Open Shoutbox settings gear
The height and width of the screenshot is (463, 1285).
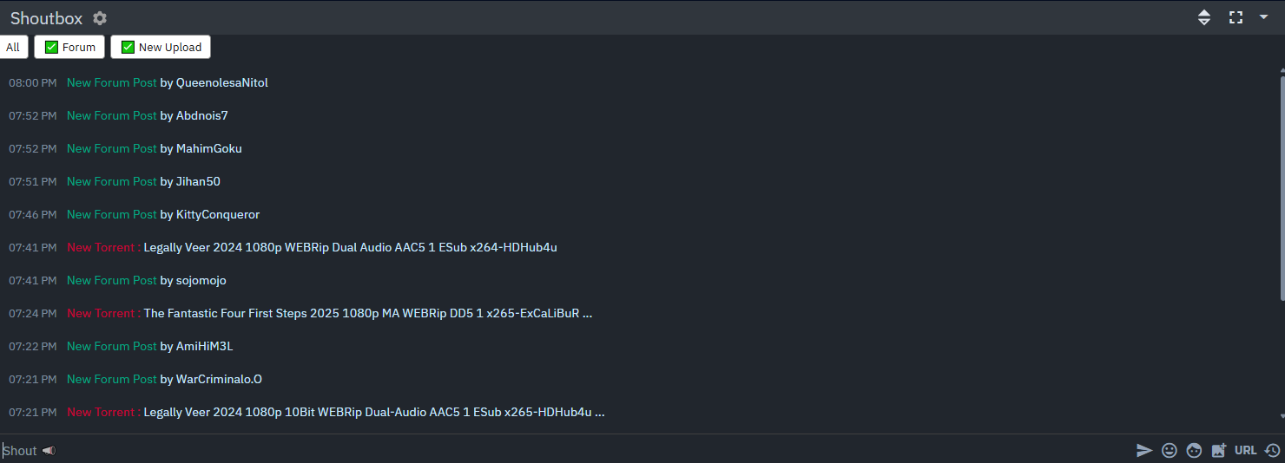click(x=100, y=18)
